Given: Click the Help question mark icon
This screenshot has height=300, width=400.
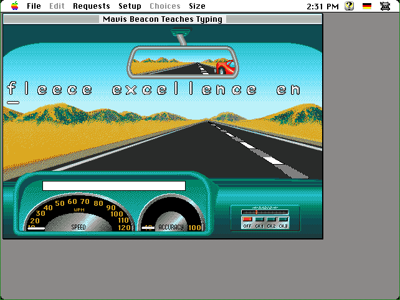Looking at the screenshot, I should point(350,6).
